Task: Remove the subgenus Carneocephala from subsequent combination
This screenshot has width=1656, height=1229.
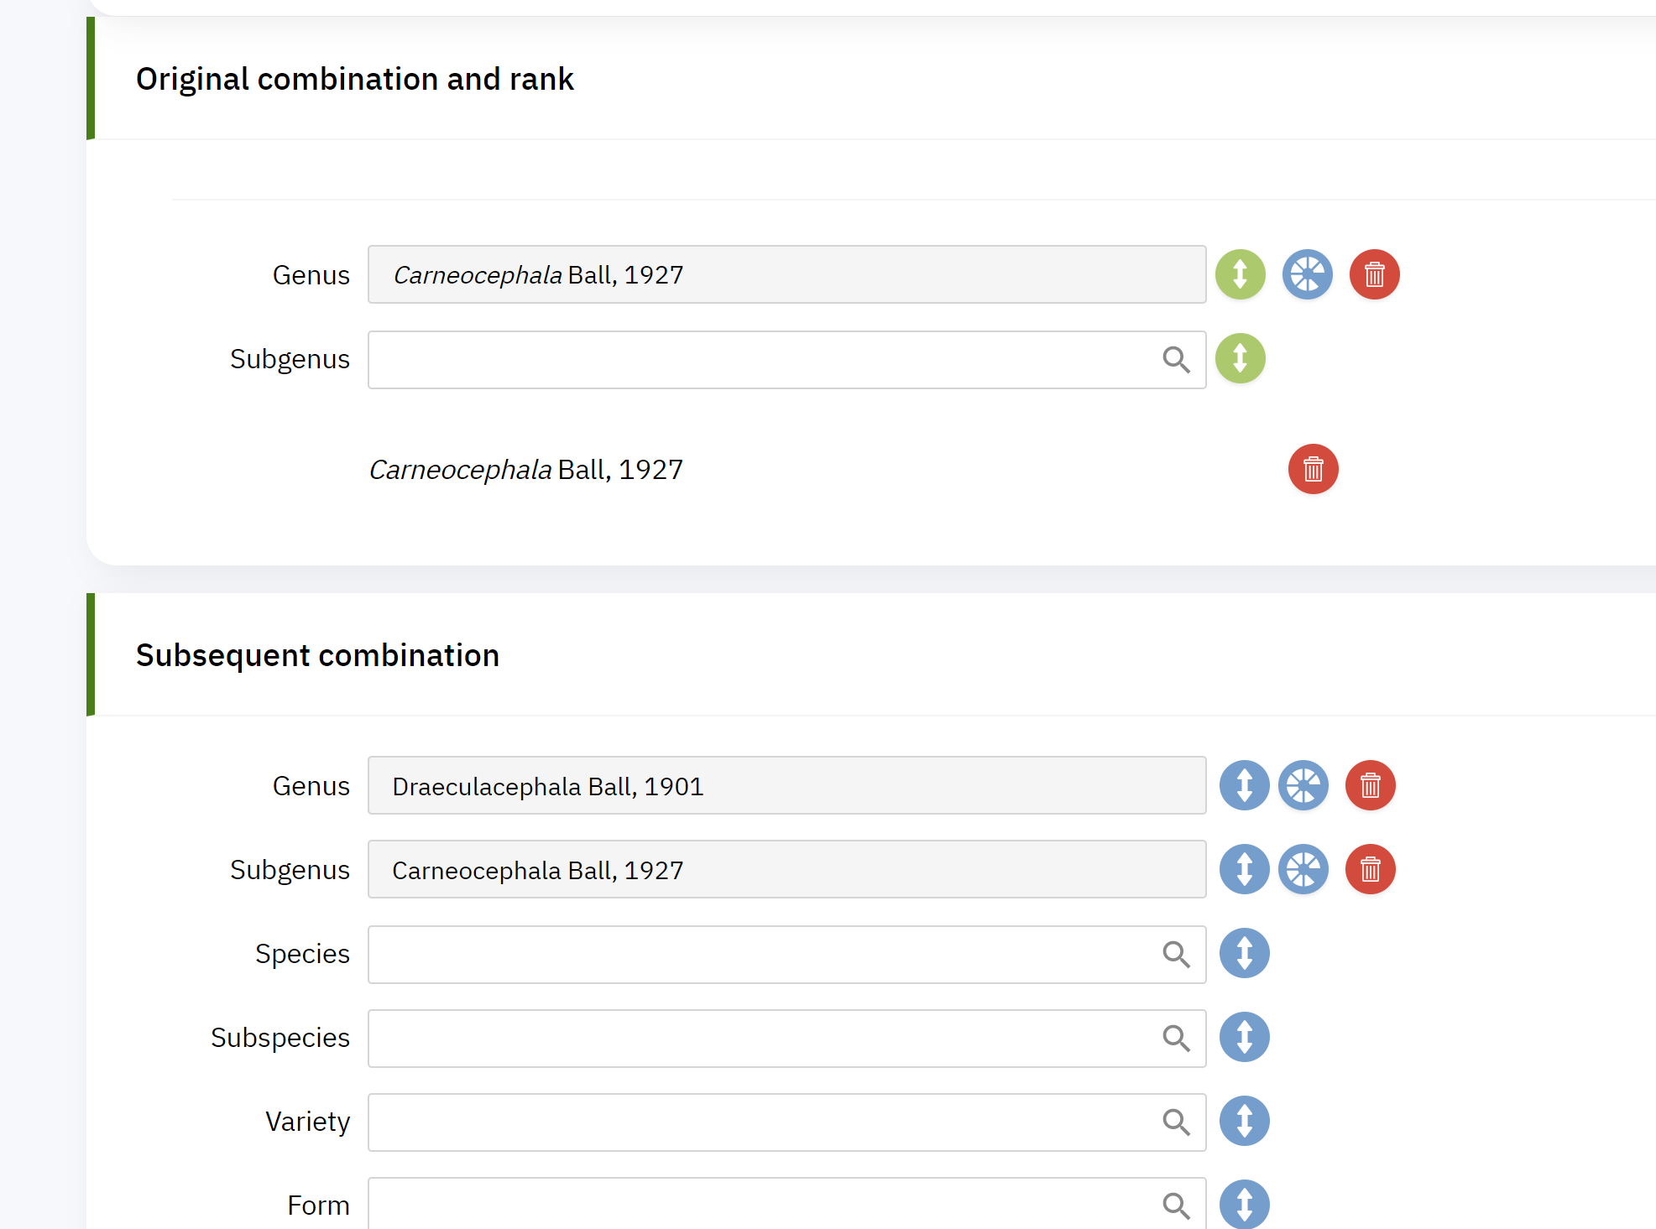Action: tap(1370, 870)
